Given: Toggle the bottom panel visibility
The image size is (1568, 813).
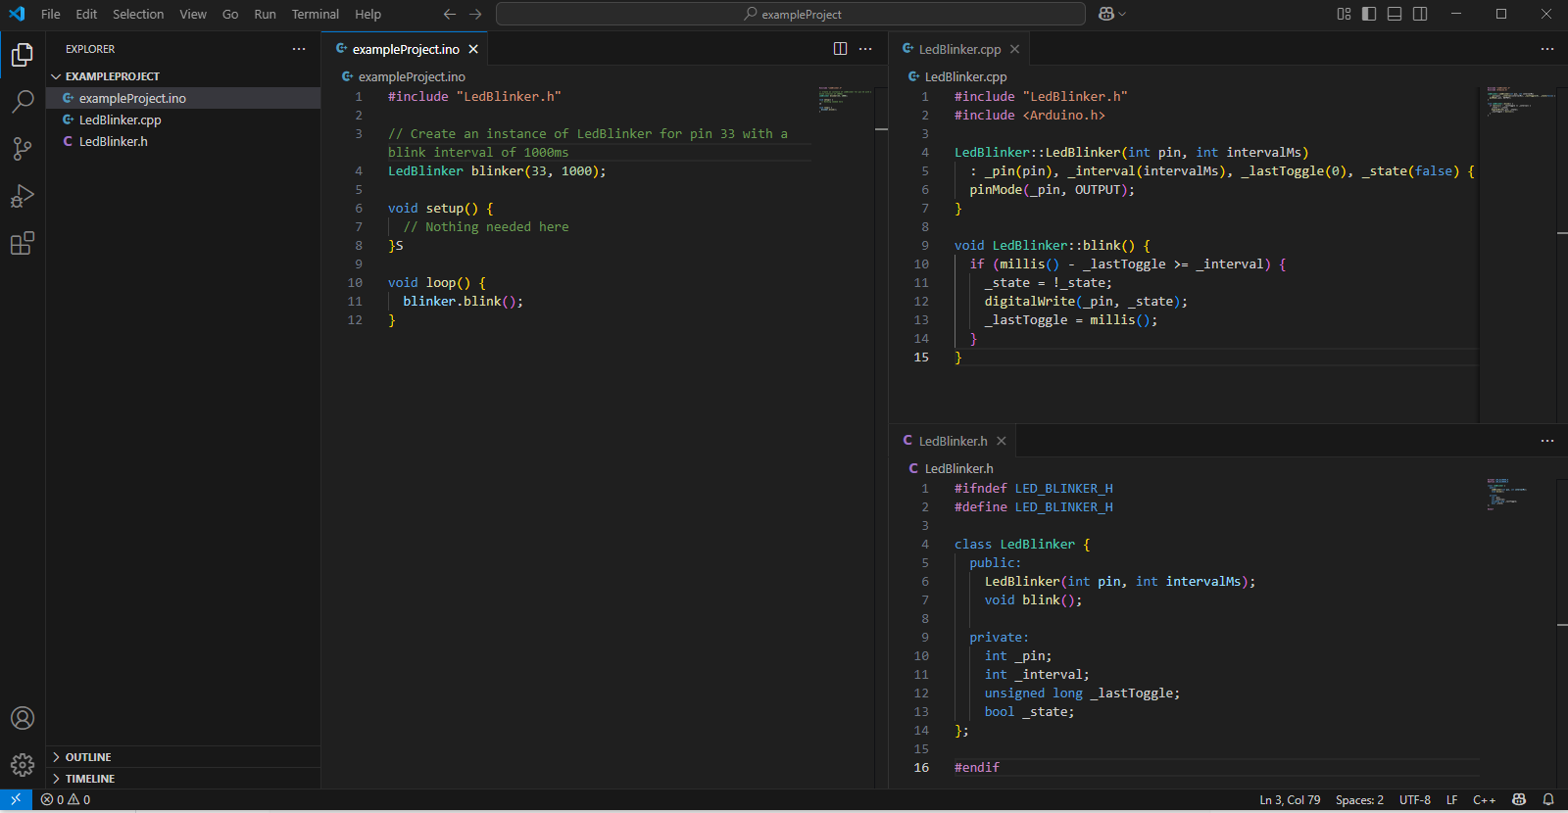Looking at the screenshot, I should pos(1395,14).
